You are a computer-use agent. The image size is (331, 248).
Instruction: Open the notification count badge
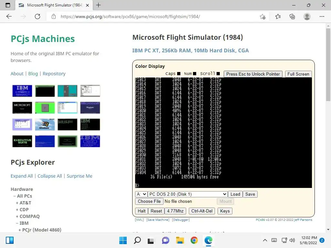[x=322, y=240]
